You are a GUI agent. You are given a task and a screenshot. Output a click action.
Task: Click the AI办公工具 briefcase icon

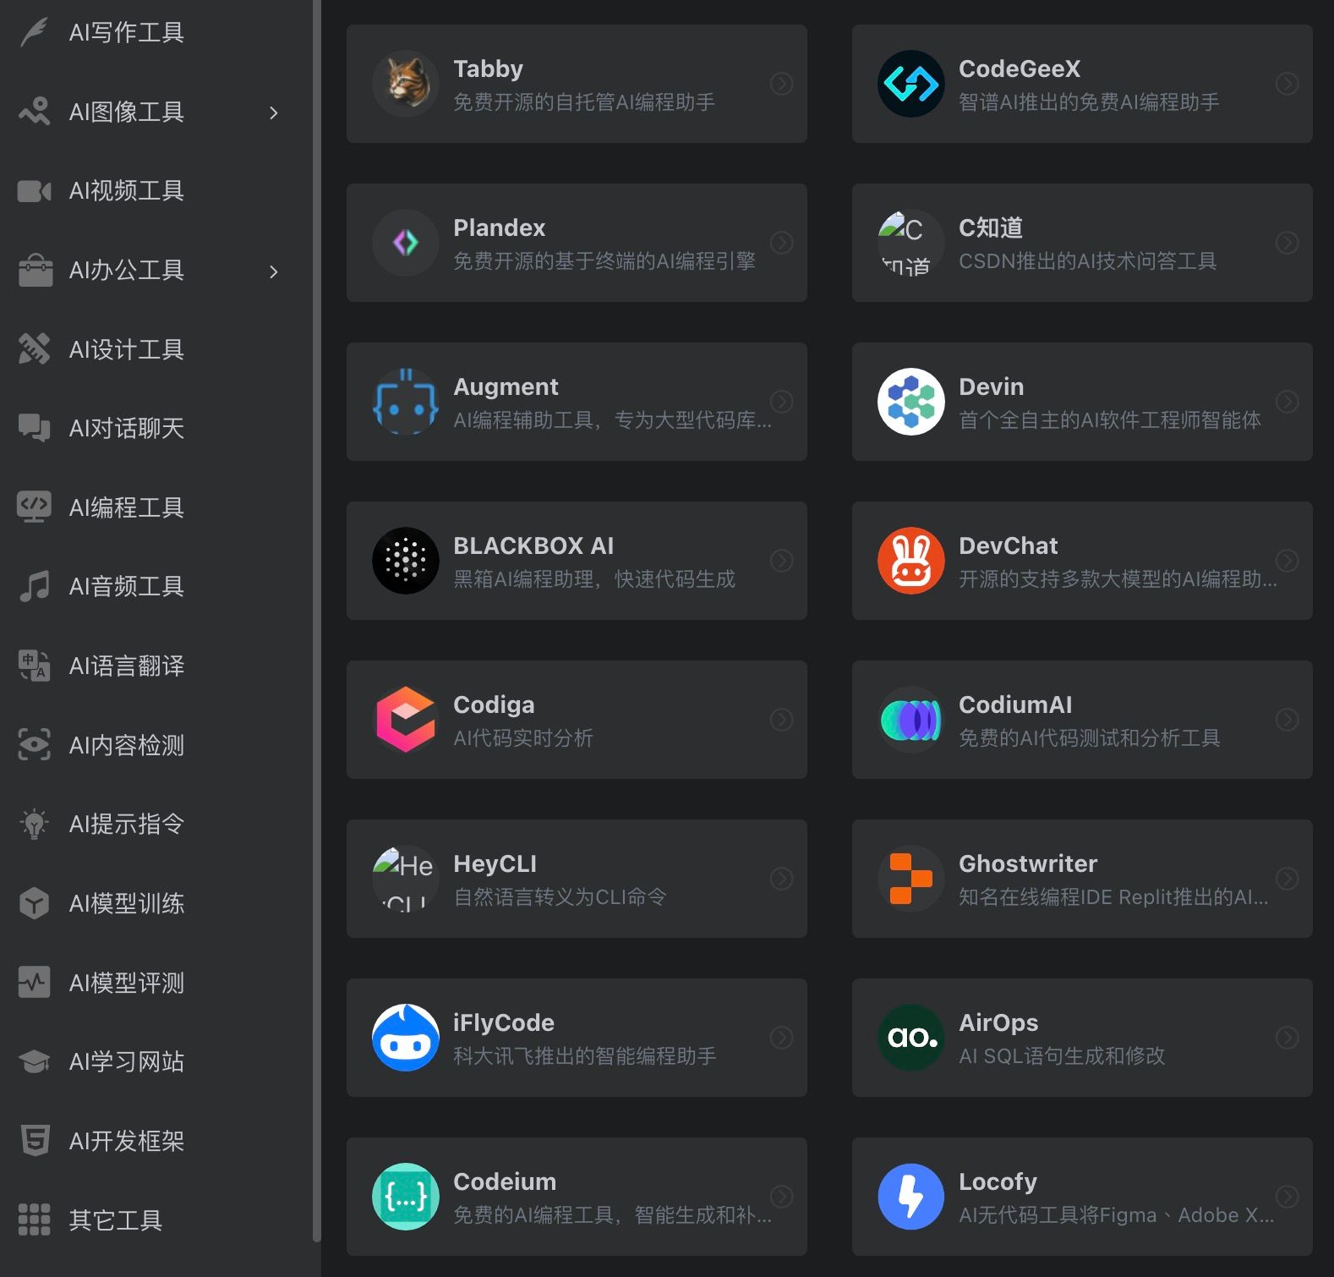34,270
